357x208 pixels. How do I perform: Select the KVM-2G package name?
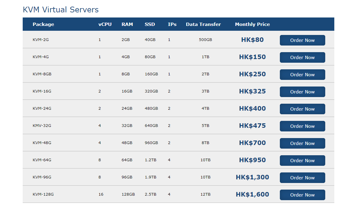(x=41, y=40)
